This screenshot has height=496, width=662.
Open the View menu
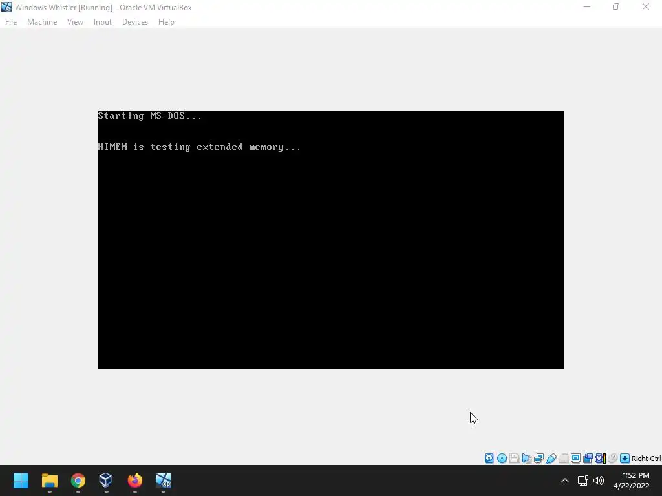75,22
